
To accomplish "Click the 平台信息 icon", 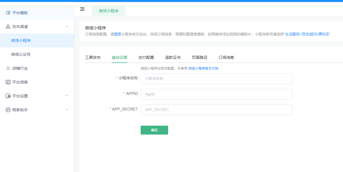I will 8,82.
